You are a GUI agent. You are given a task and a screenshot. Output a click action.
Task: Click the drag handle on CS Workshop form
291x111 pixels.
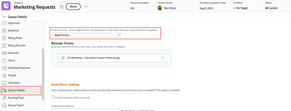58,58
